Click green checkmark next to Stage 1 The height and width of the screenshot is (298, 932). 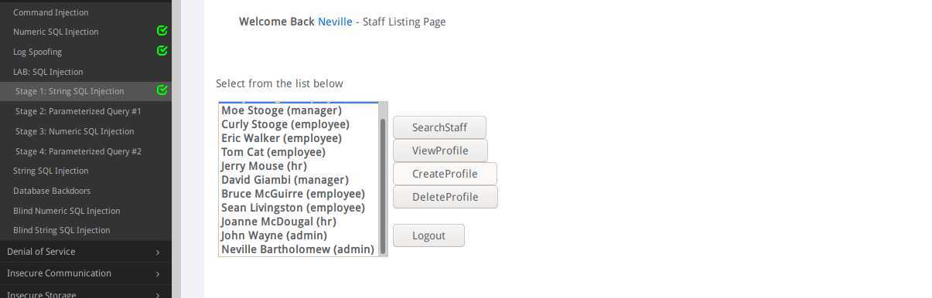pos(162,90)
